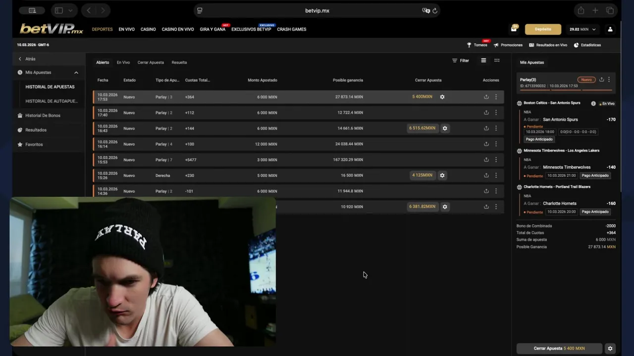Share the +5477 Parlay 7 bet
Viewport: 634px width, 356px height.
pyautogui.click(x=486, y=160)
